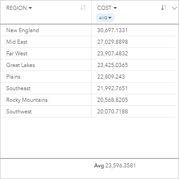179x179 pixels.
Task: Click cost value 23,425.0365
Action: point(112,65)
